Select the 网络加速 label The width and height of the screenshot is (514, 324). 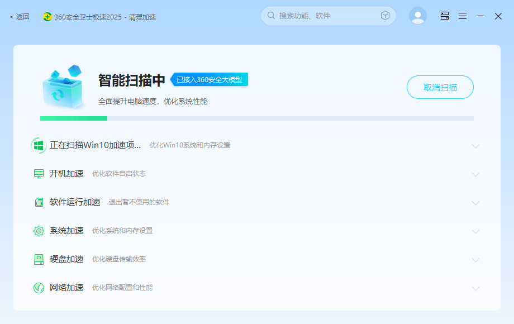pos(66,288)
